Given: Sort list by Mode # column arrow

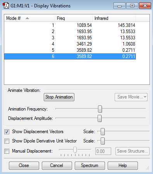Looking at the screenshot, I should click(x=27, y=18).
